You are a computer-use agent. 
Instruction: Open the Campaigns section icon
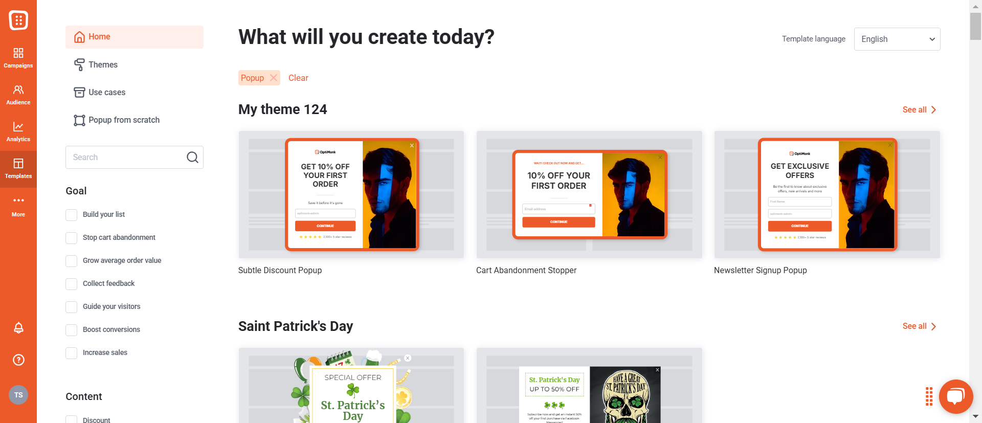(18, 53)
